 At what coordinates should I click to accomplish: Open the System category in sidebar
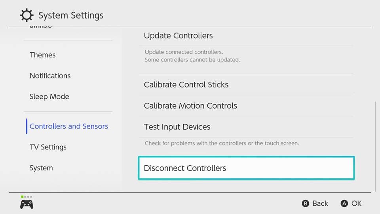click(41, 168)
